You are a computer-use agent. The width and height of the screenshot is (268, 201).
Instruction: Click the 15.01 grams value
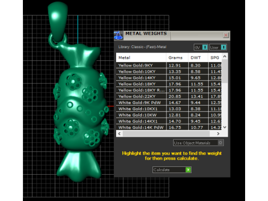(x=175, y=78)
